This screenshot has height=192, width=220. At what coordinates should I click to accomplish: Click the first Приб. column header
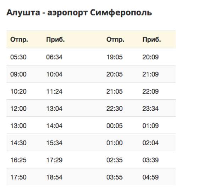(55, 40)
